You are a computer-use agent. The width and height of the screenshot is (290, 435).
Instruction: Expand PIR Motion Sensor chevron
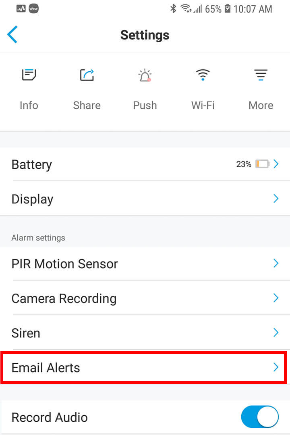pyautogui.click(x=276, y=263)
